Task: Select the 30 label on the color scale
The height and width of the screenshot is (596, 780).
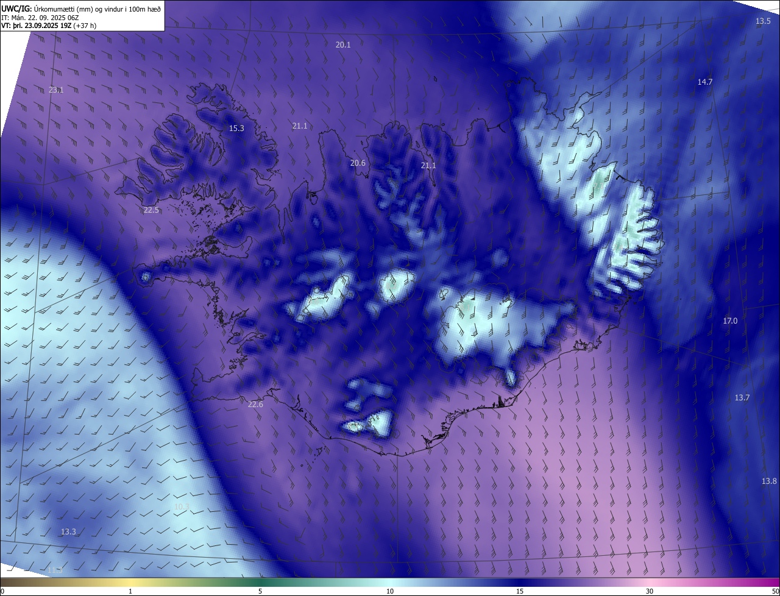Action: 650,591
